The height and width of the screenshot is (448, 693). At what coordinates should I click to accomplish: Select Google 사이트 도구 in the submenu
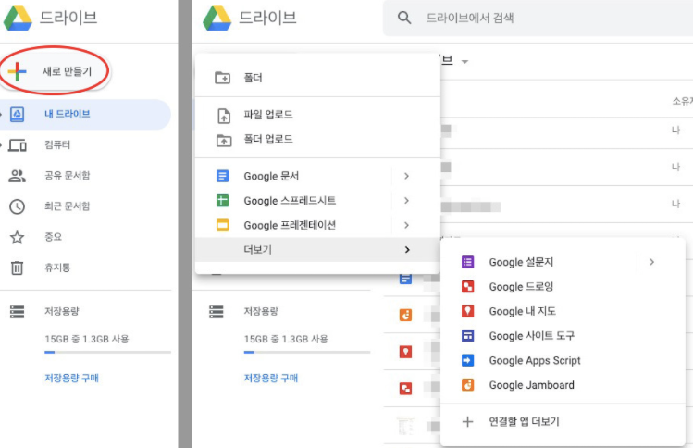click(x=563, y=336)
